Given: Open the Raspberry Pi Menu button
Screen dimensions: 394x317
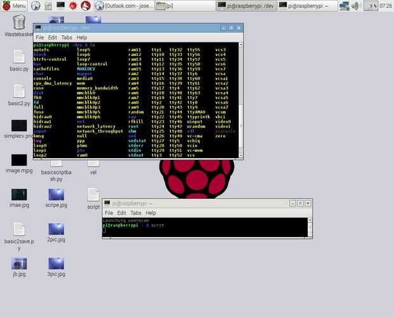Looking at the screenshot, I should tap(14, 6).
